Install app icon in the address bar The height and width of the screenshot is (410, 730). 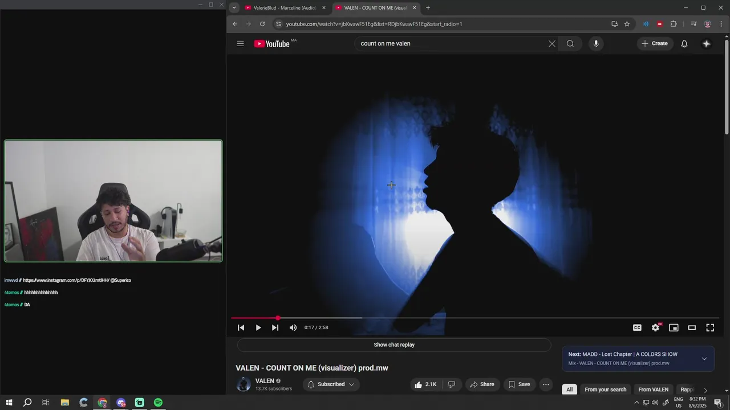point(614,24)
